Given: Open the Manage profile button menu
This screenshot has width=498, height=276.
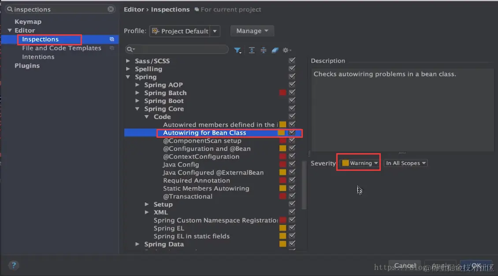Looking at the screenshot, I should [x=252, y=31].
